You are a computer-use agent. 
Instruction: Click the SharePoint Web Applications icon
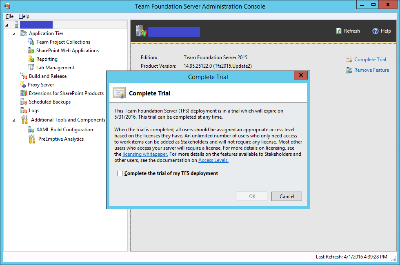click(31, 51)
